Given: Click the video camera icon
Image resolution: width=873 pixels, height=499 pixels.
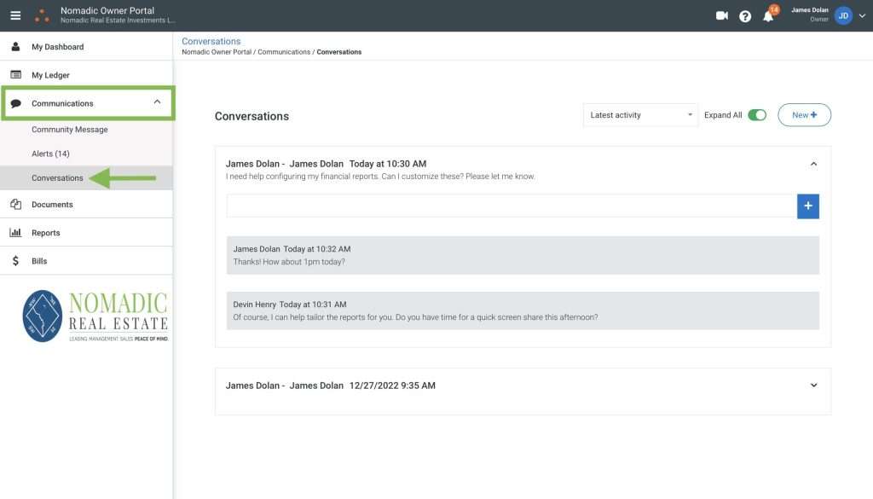Looking at the screenshot, I should click(x=722, y=15).
